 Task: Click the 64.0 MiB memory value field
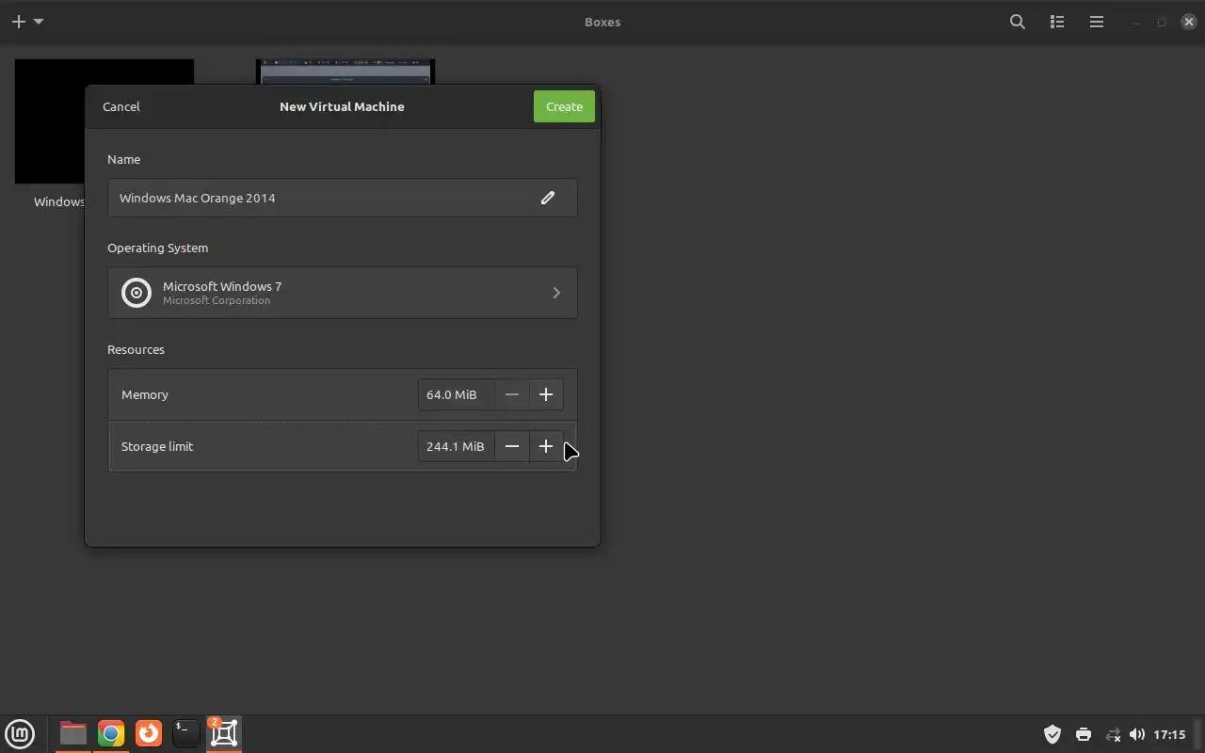tap(457, 394)
